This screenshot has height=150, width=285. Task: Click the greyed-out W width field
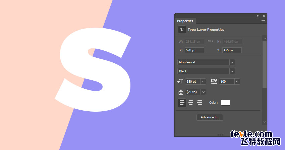(x=194, y=42)
